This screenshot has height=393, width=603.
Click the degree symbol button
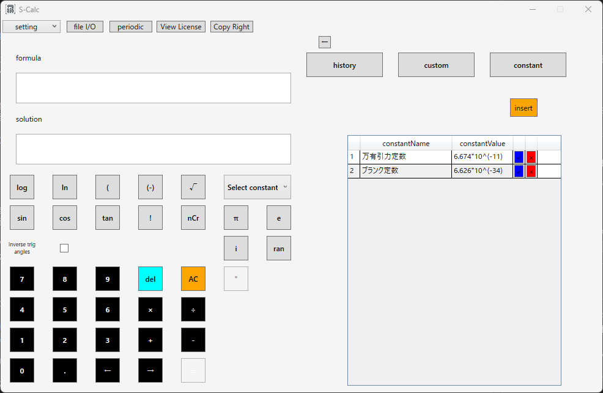236,279
